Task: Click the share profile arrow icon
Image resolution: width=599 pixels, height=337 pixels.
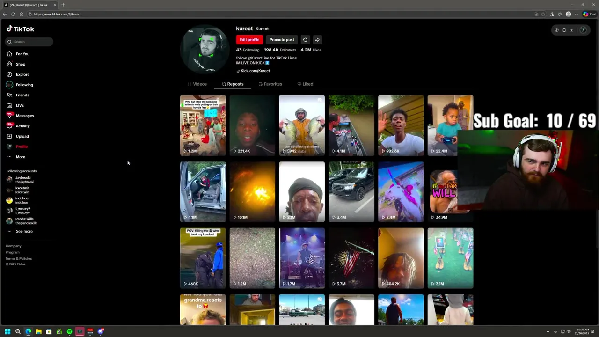Action: pos(317,40)
